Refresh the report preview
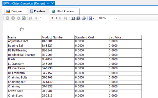The width and height of the screenshot is (158, 98). click(x=24, y=18)
